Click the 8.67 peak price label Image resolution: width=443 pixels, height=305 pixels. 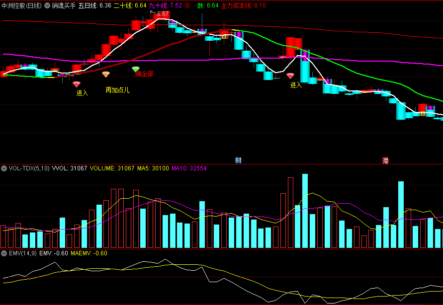tap(163, 14)
